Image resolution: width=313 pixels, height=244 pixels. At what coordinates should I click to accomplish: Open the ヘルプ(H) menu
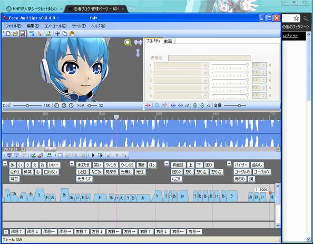98,26
